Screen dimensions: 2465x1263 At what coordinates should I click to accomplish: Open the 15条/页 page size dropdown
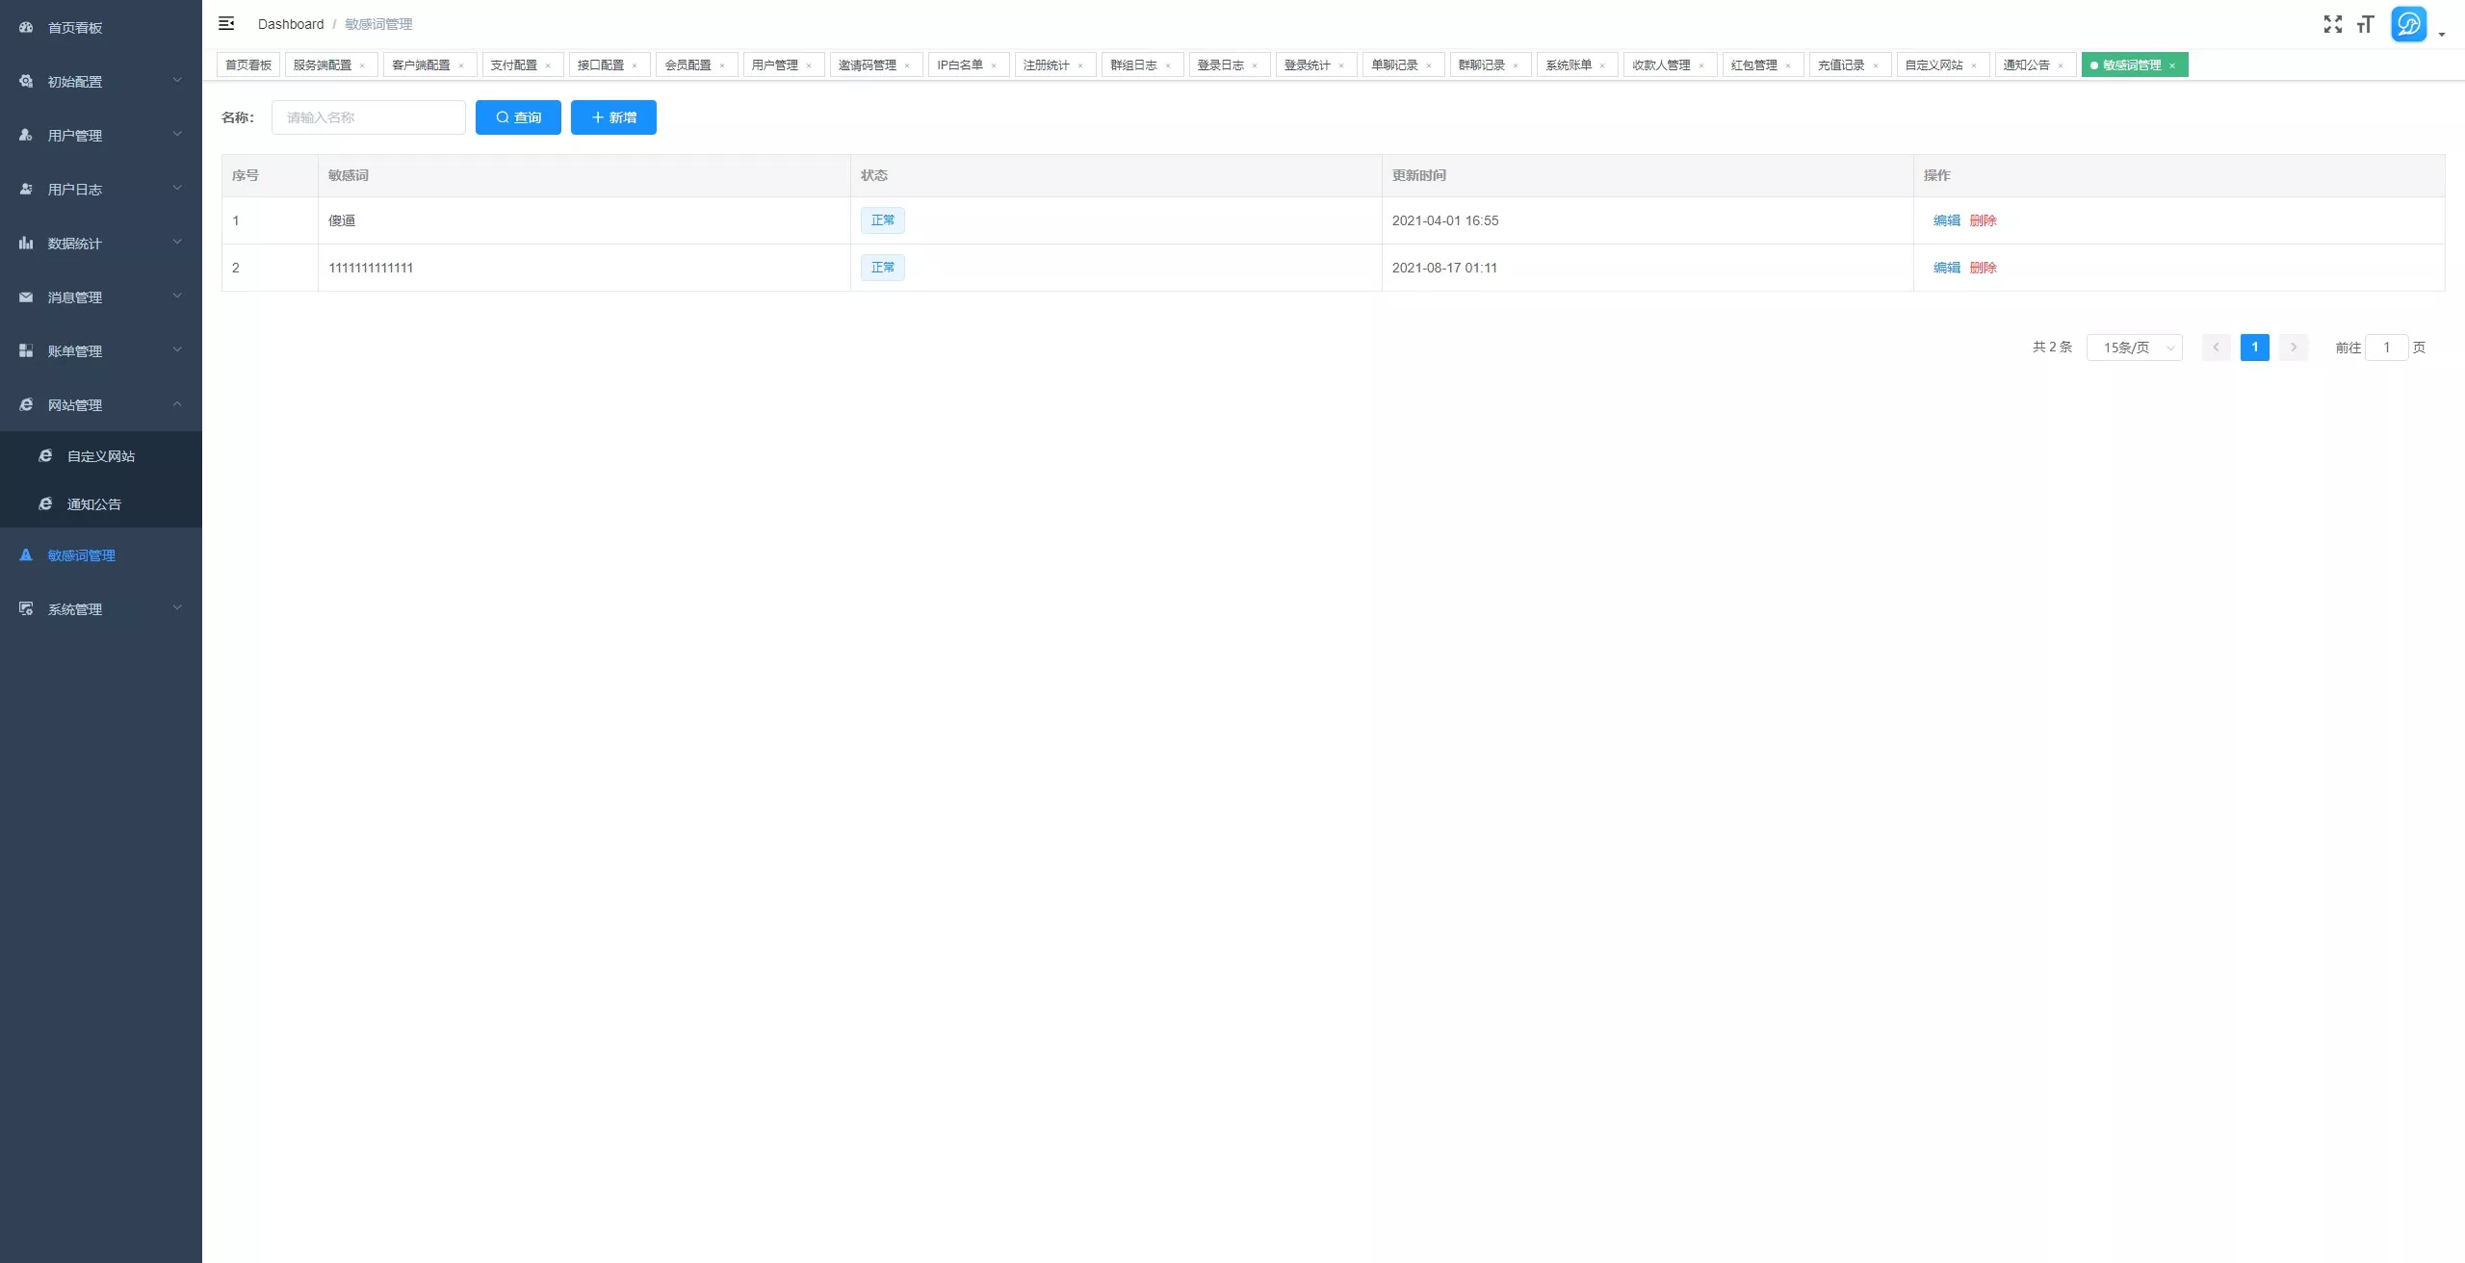(x=2134, y=348)
